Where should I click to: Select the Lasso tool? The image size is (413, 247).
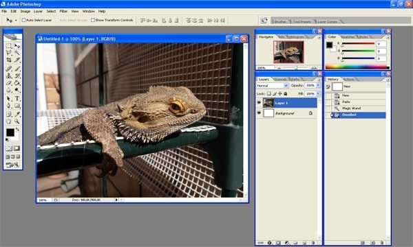9,53
